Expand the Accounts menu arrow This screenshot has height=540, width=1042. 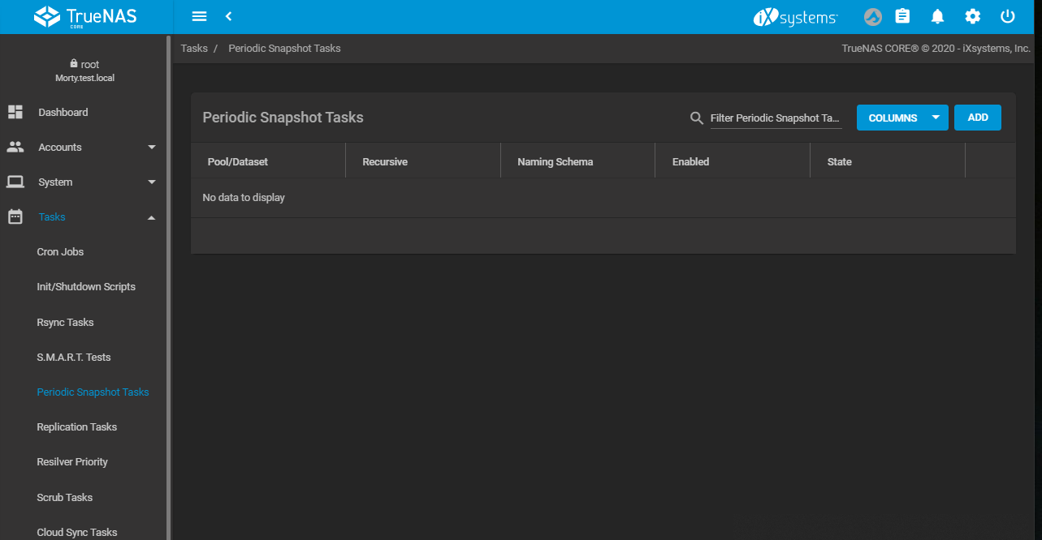[151, 148]
